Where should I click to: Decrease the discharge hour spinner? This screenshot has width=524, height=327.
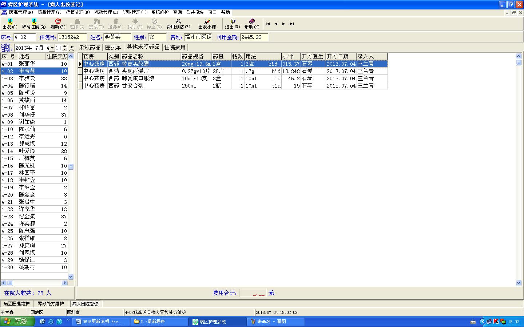coord(65,49)
